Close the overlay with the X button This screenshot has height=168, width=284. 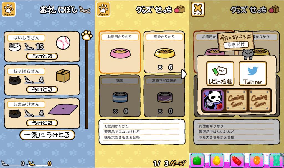[198, 9]
